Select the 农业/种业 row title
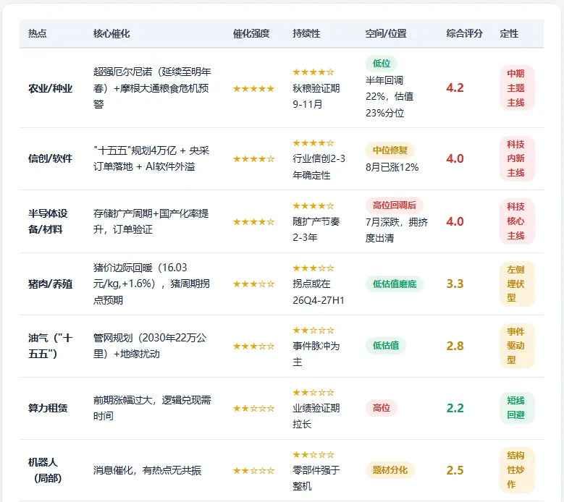This screenshot has width=564, height=502. click(51, 88)
